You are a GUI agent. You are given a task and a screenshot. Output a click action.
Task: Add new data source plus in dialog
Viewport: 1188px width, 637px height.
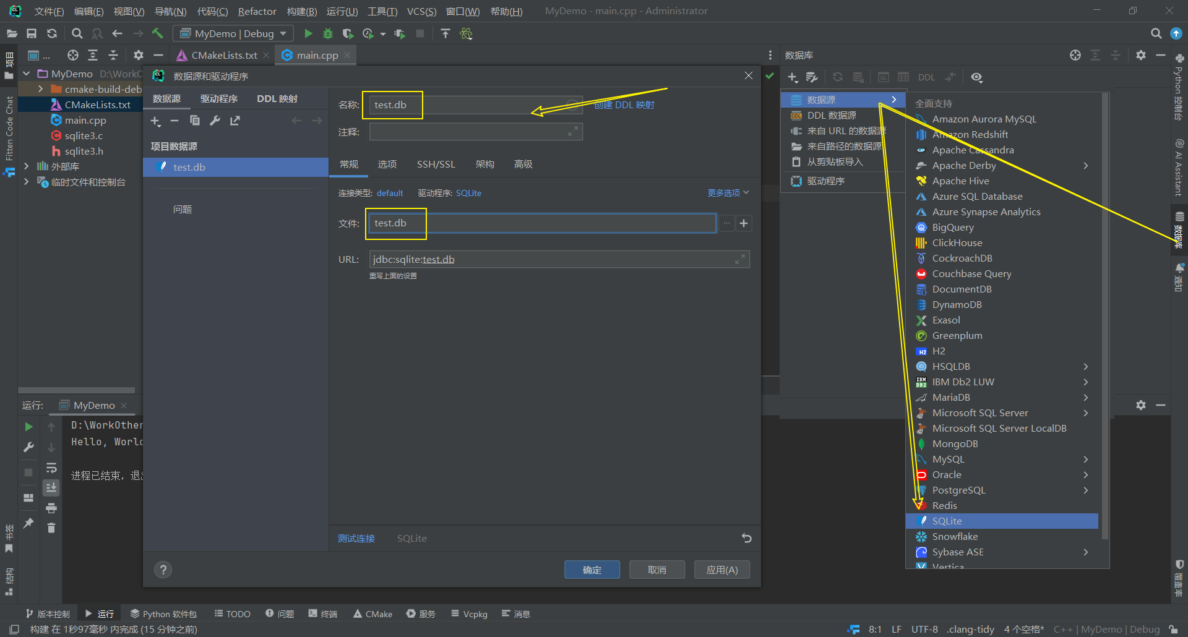[x=155, y=121]
